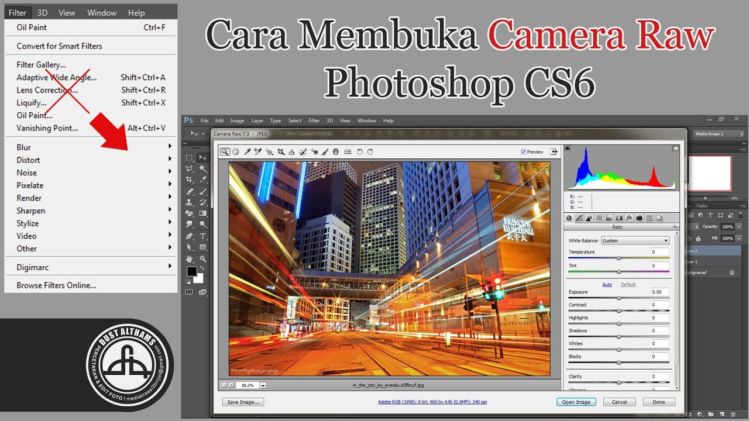Image resolution: width=749 pixels, height=421 pixels.
Task: Switch to the Tone Curve tab
Action: [579, 218]
